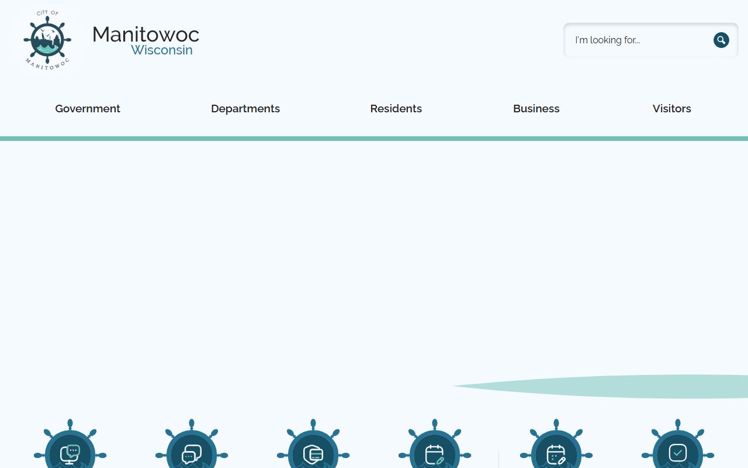Image resolution: width=748 pixels, height=468 pixels.
Task: Open the Residents menu
Action: click(x=396, y=108)
